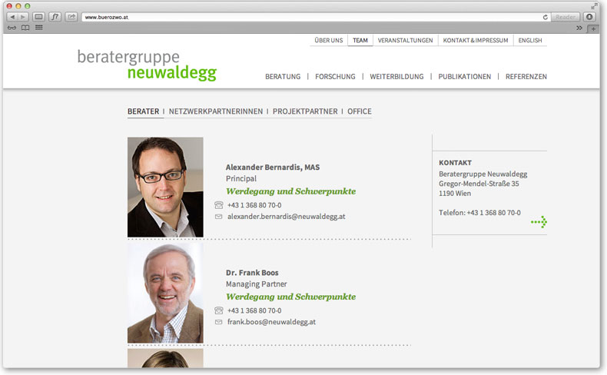607x375 pixels.
Task: Click email link frank.boos@neuwaldegg.at
Action: pos(271,322)
